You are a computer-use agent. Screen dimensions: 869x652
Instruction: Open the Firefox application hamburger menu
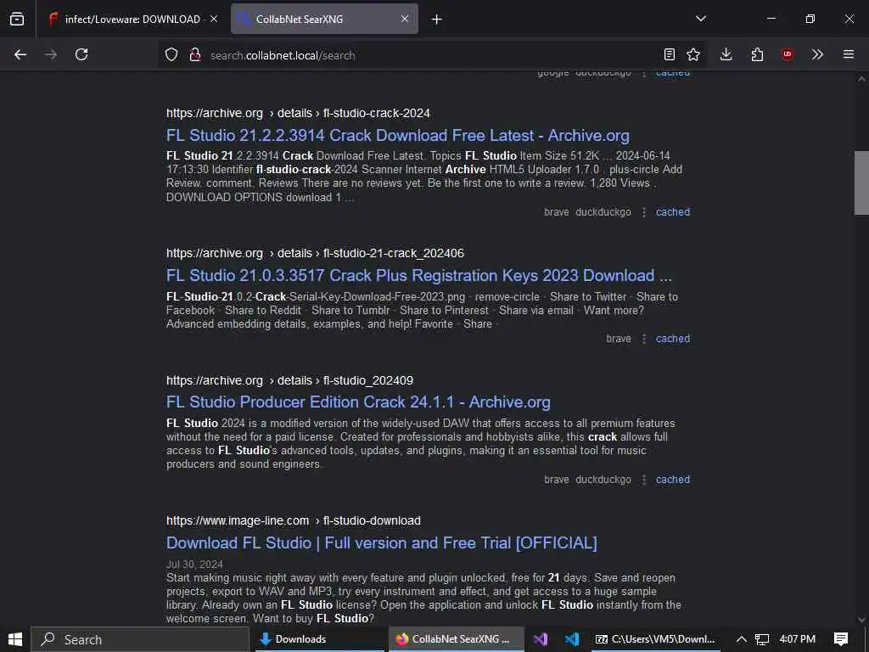[x=849, y=54]
